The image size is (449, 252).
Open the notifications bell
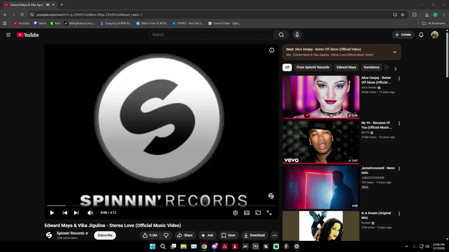421,35
